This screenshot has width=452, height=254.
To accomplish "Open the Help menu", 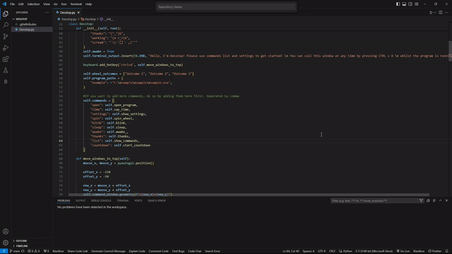I will (x=89, y=5).
